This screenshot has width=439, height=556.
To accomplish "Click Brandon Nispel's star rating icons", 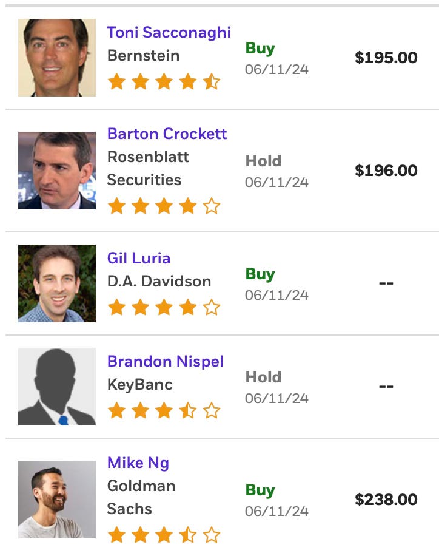I will click(x=164, y=410).
